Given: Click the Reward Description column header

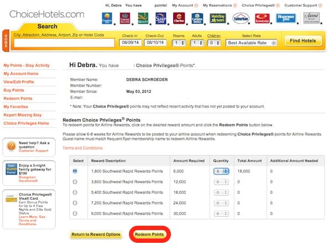Looking at the screenshot, I should point(108,161).
